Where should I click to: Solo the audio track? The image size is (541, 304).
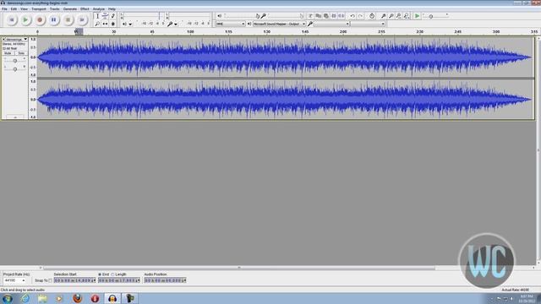[21, 53]
